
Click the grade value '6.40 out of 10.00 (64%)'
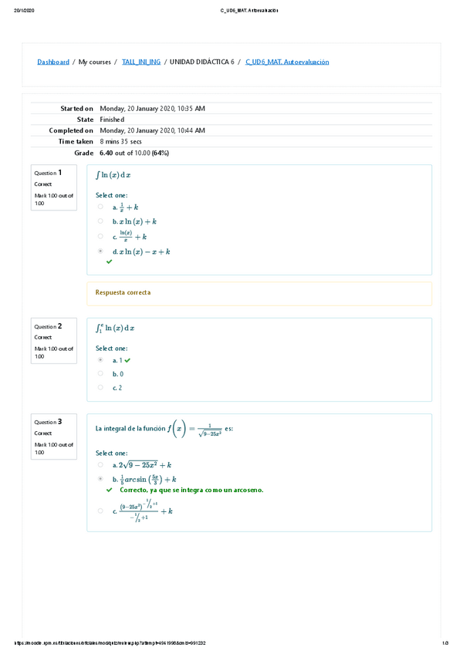[134, 153]
